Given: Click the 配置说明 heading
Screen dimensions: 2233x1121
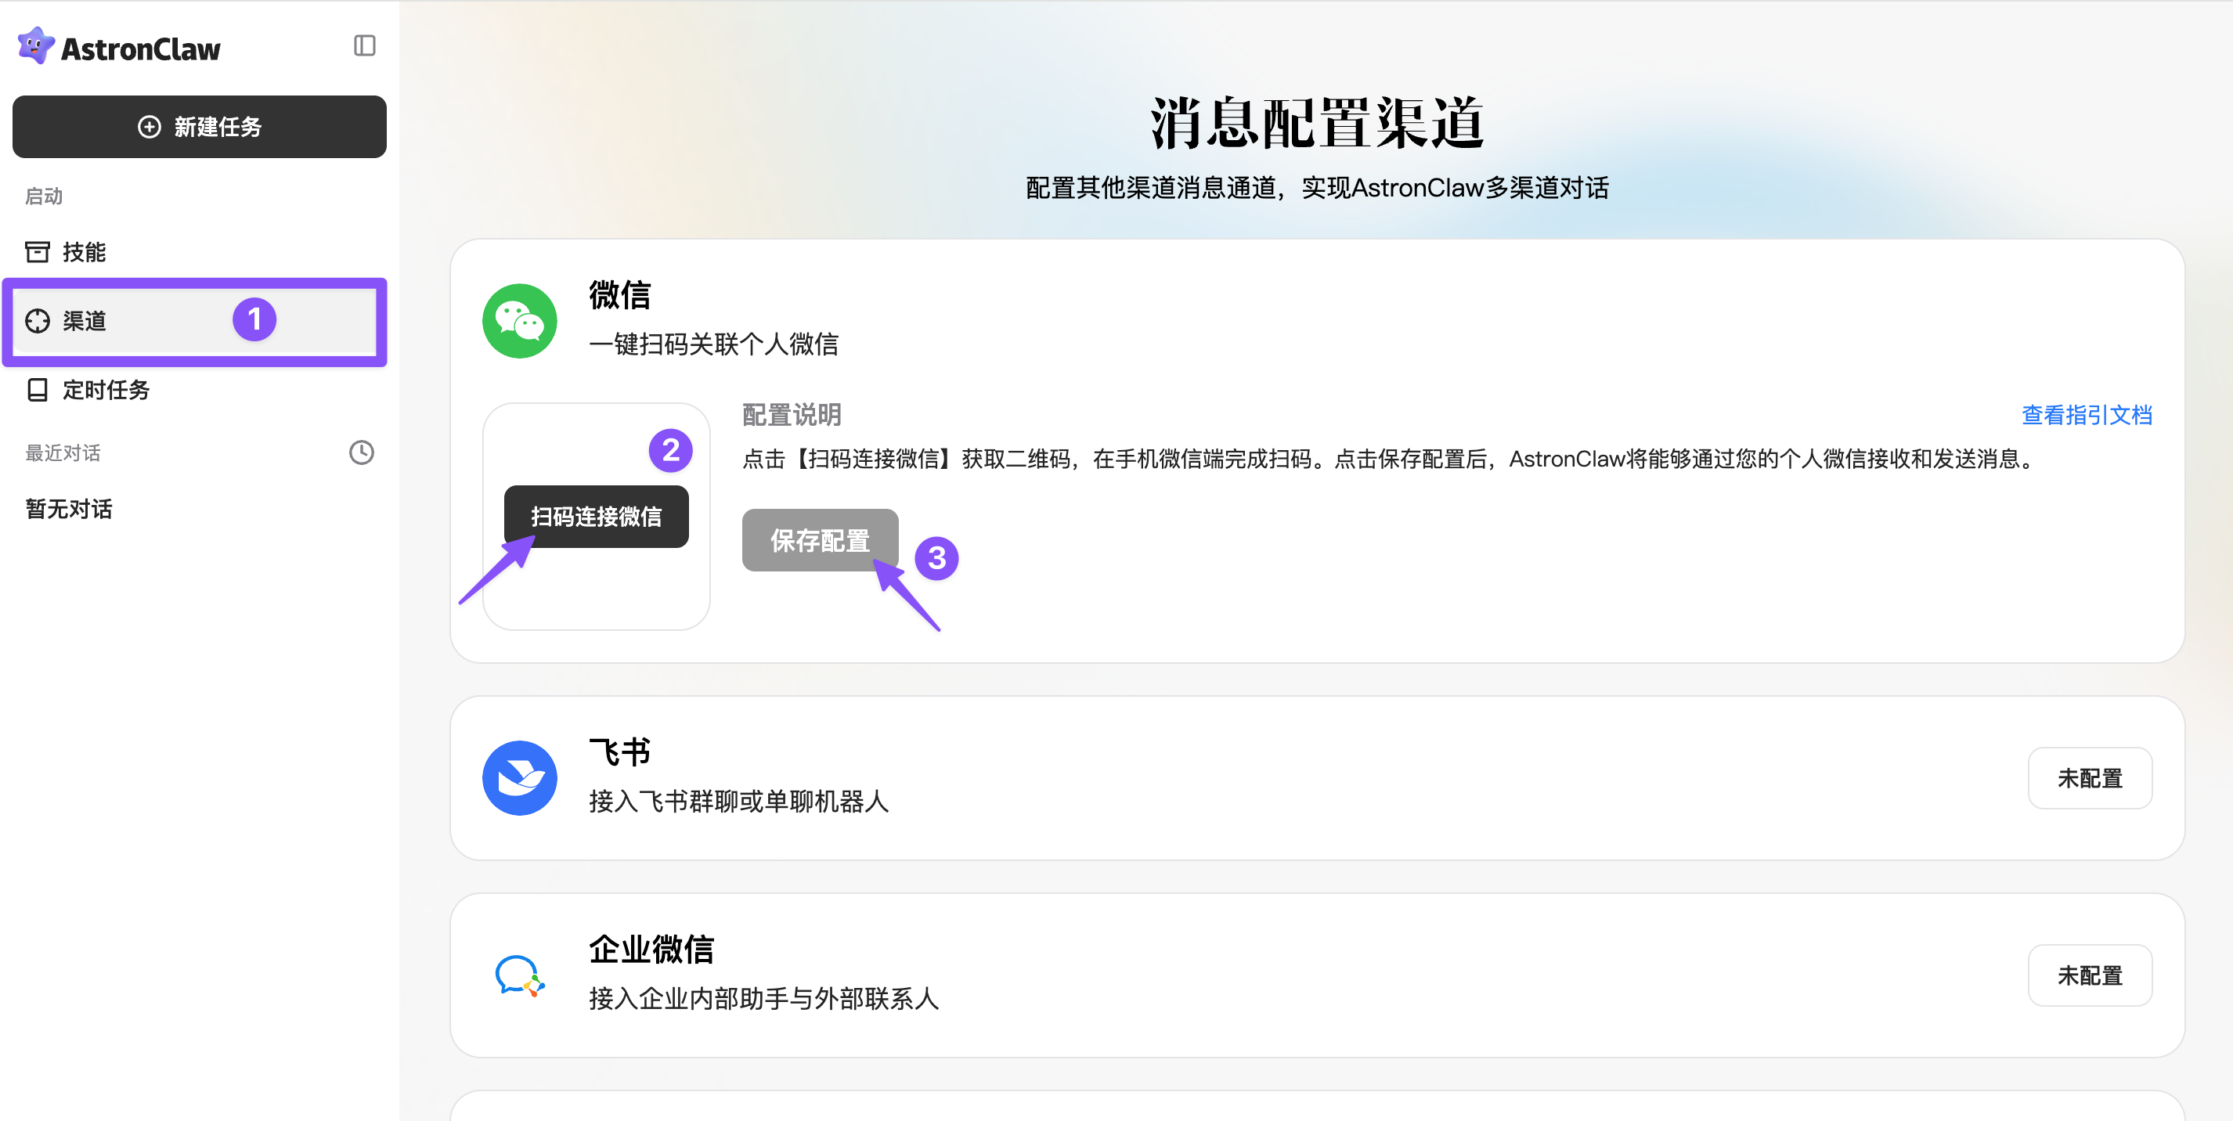Looking at the screenshot, I should click(792, 415).
